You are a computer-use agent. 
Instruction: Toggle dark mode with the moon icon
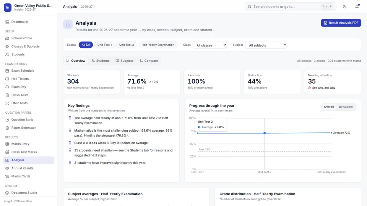coord(344,7)
